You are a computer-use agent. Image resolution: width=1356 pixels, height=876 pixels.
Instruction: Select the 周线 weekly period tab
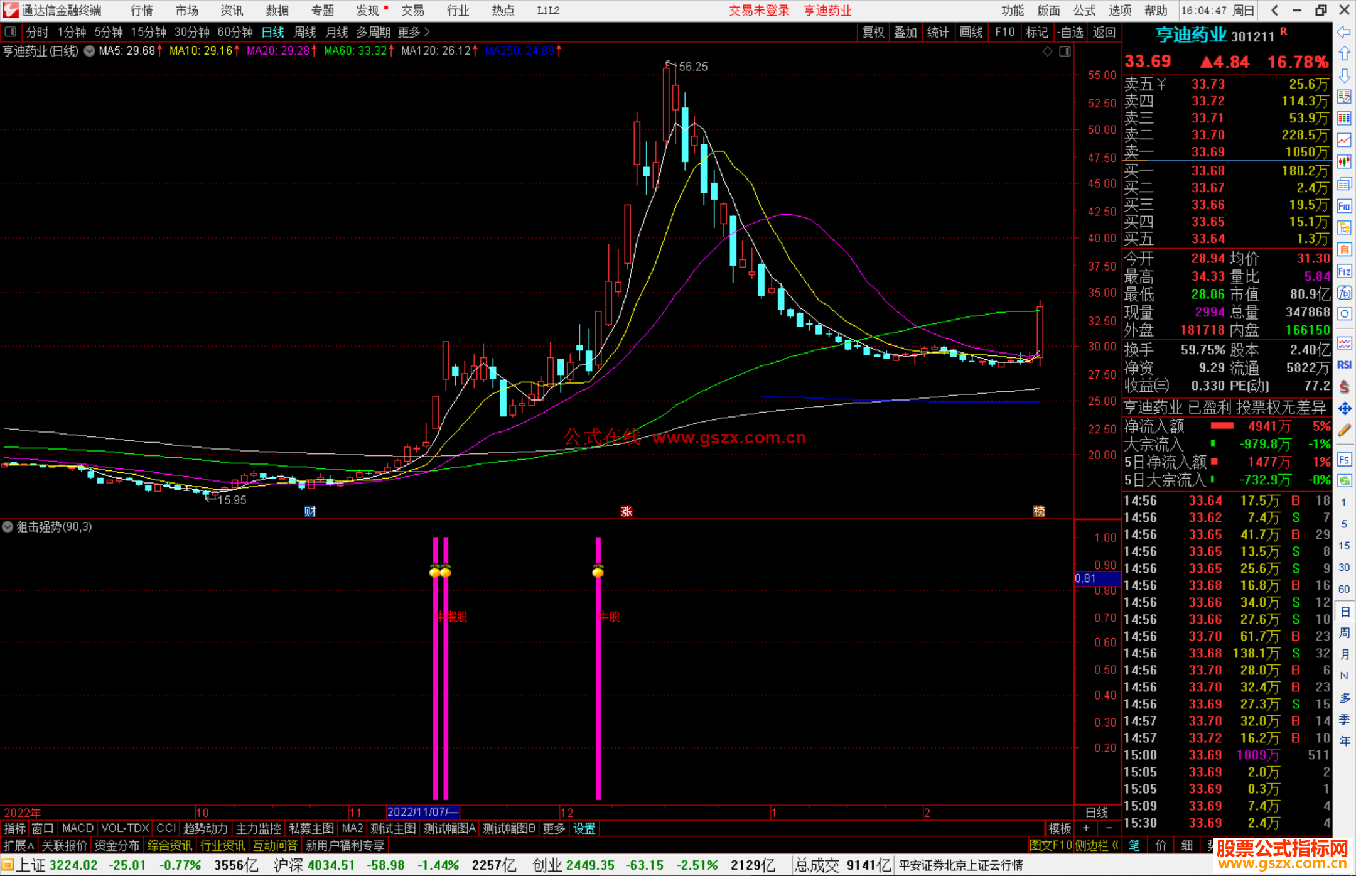[x=305, y=32]
